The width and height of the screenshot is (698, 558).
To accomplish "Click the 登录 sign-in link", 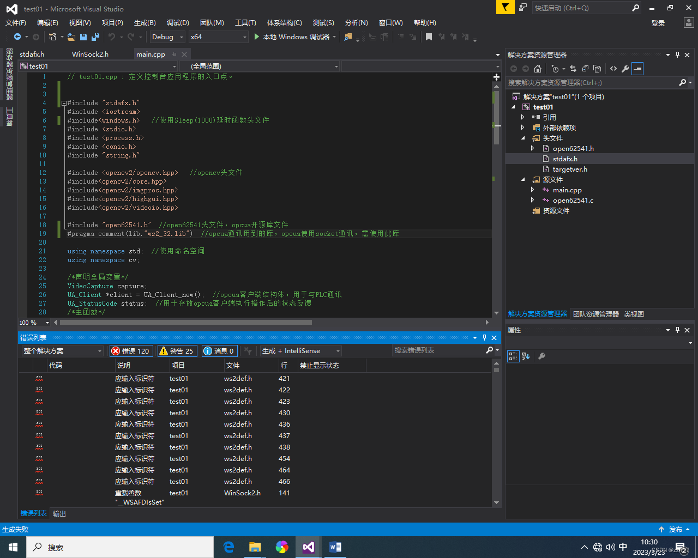I will (x=658, y=23).
